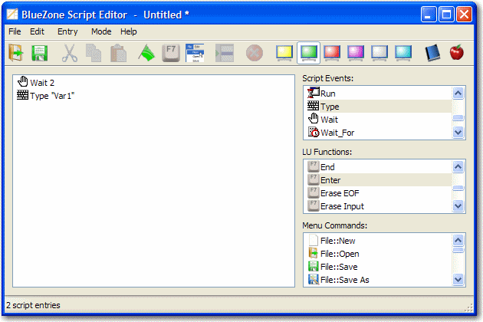Open the Entry menu

click(x=67, y=31)
